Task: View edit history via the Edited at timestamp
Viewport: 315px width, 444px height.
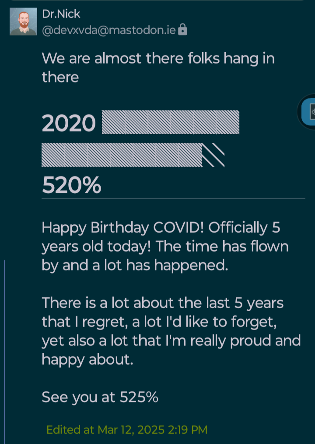Action: [x=127, y=429]
